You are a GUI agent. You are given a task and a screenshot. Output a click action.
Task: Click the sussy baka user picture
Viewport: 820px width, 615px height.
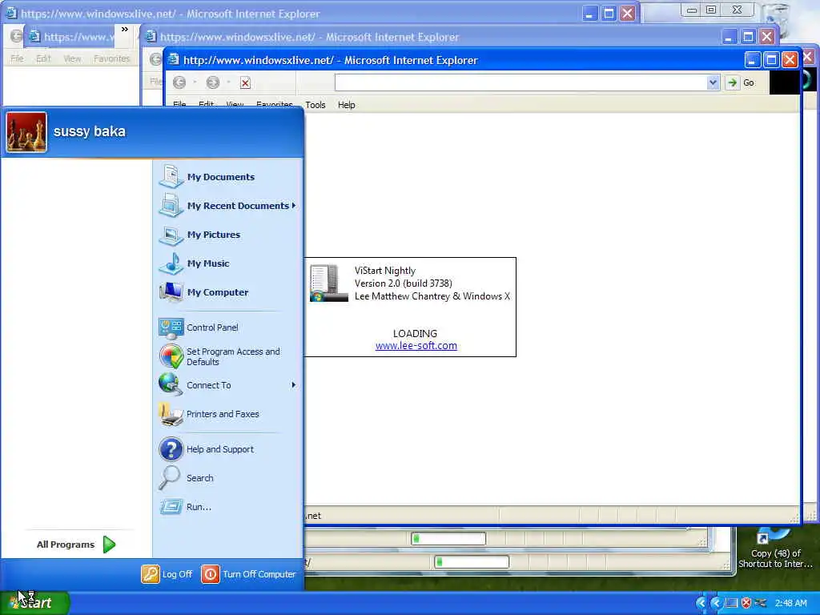point(26,132)
